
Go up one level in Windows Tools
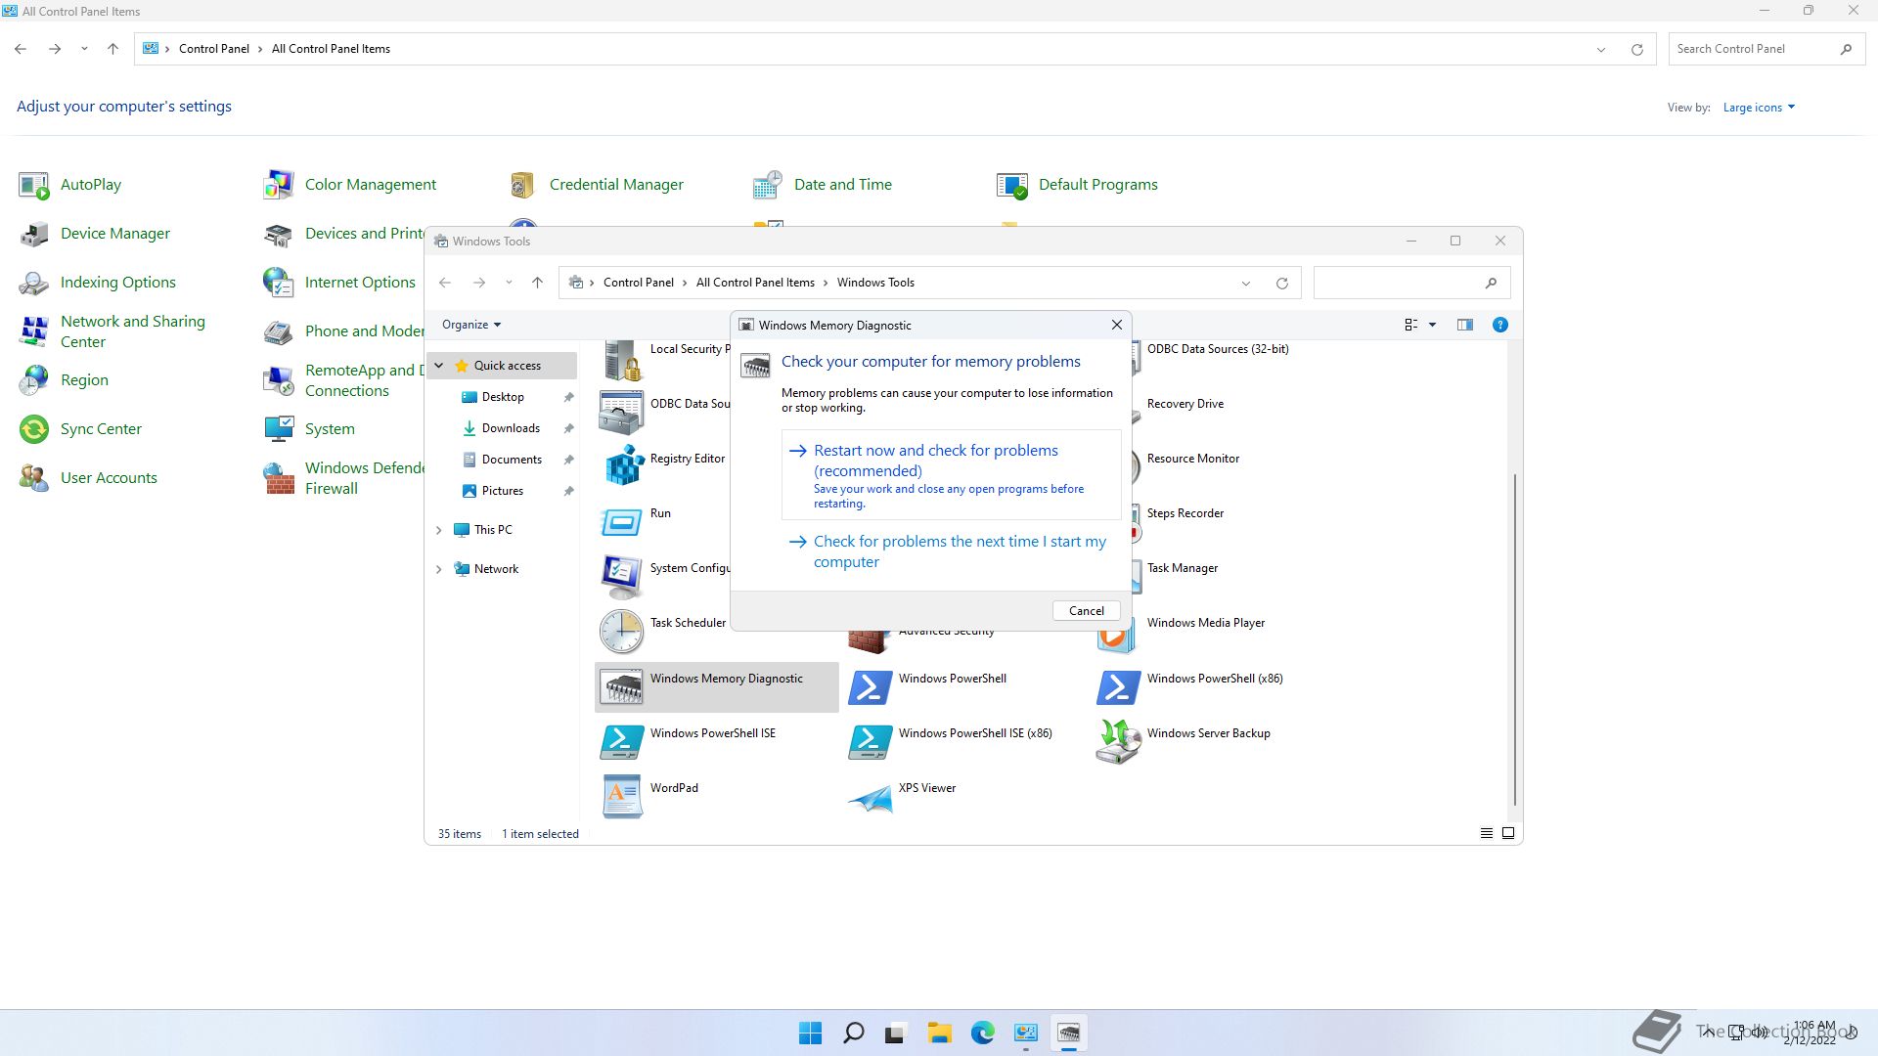[x=537, y=283]
